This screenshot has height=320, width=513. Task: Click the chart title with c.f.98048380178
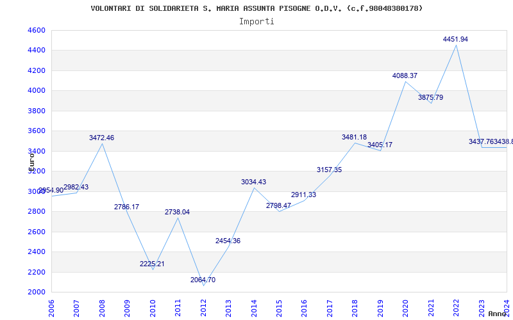point(256,8)
